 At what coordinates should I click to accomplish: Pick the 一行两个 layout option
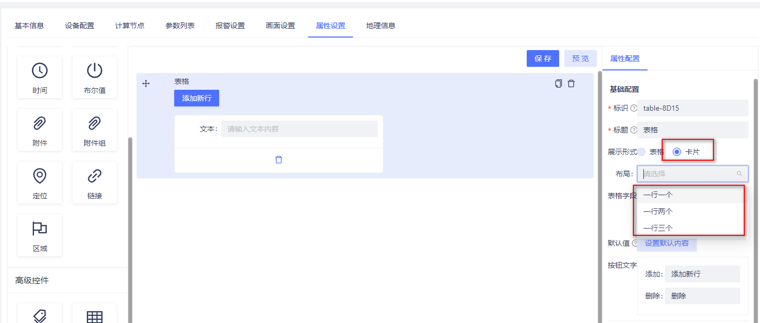689,211
